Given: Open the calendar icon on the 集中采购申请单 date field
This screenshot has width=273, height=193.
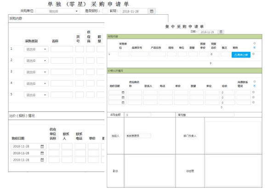Looking at the screenshot, I should coord(221,32).
